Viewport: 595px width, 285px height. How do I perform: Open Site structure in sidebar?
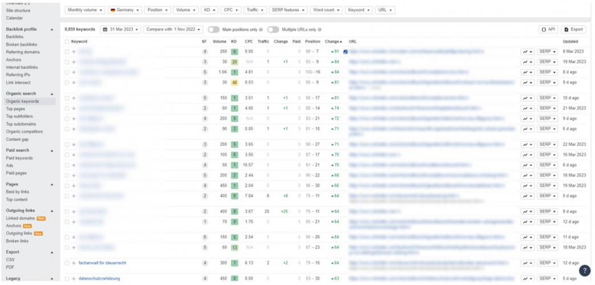point(18,10)
